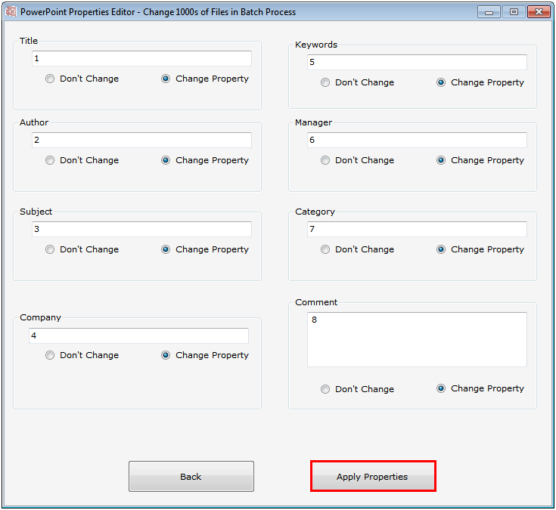Click the app icon in title bar
556x510 pixels.
tap(11, 11)
